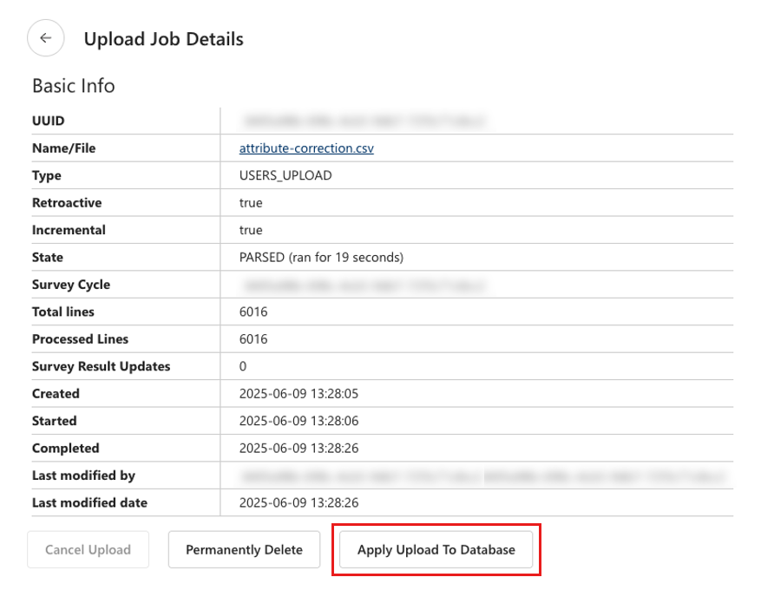Viewport: 761px width, 610px height.
Task: Click the Last modified date label
Action: (89, 502)
